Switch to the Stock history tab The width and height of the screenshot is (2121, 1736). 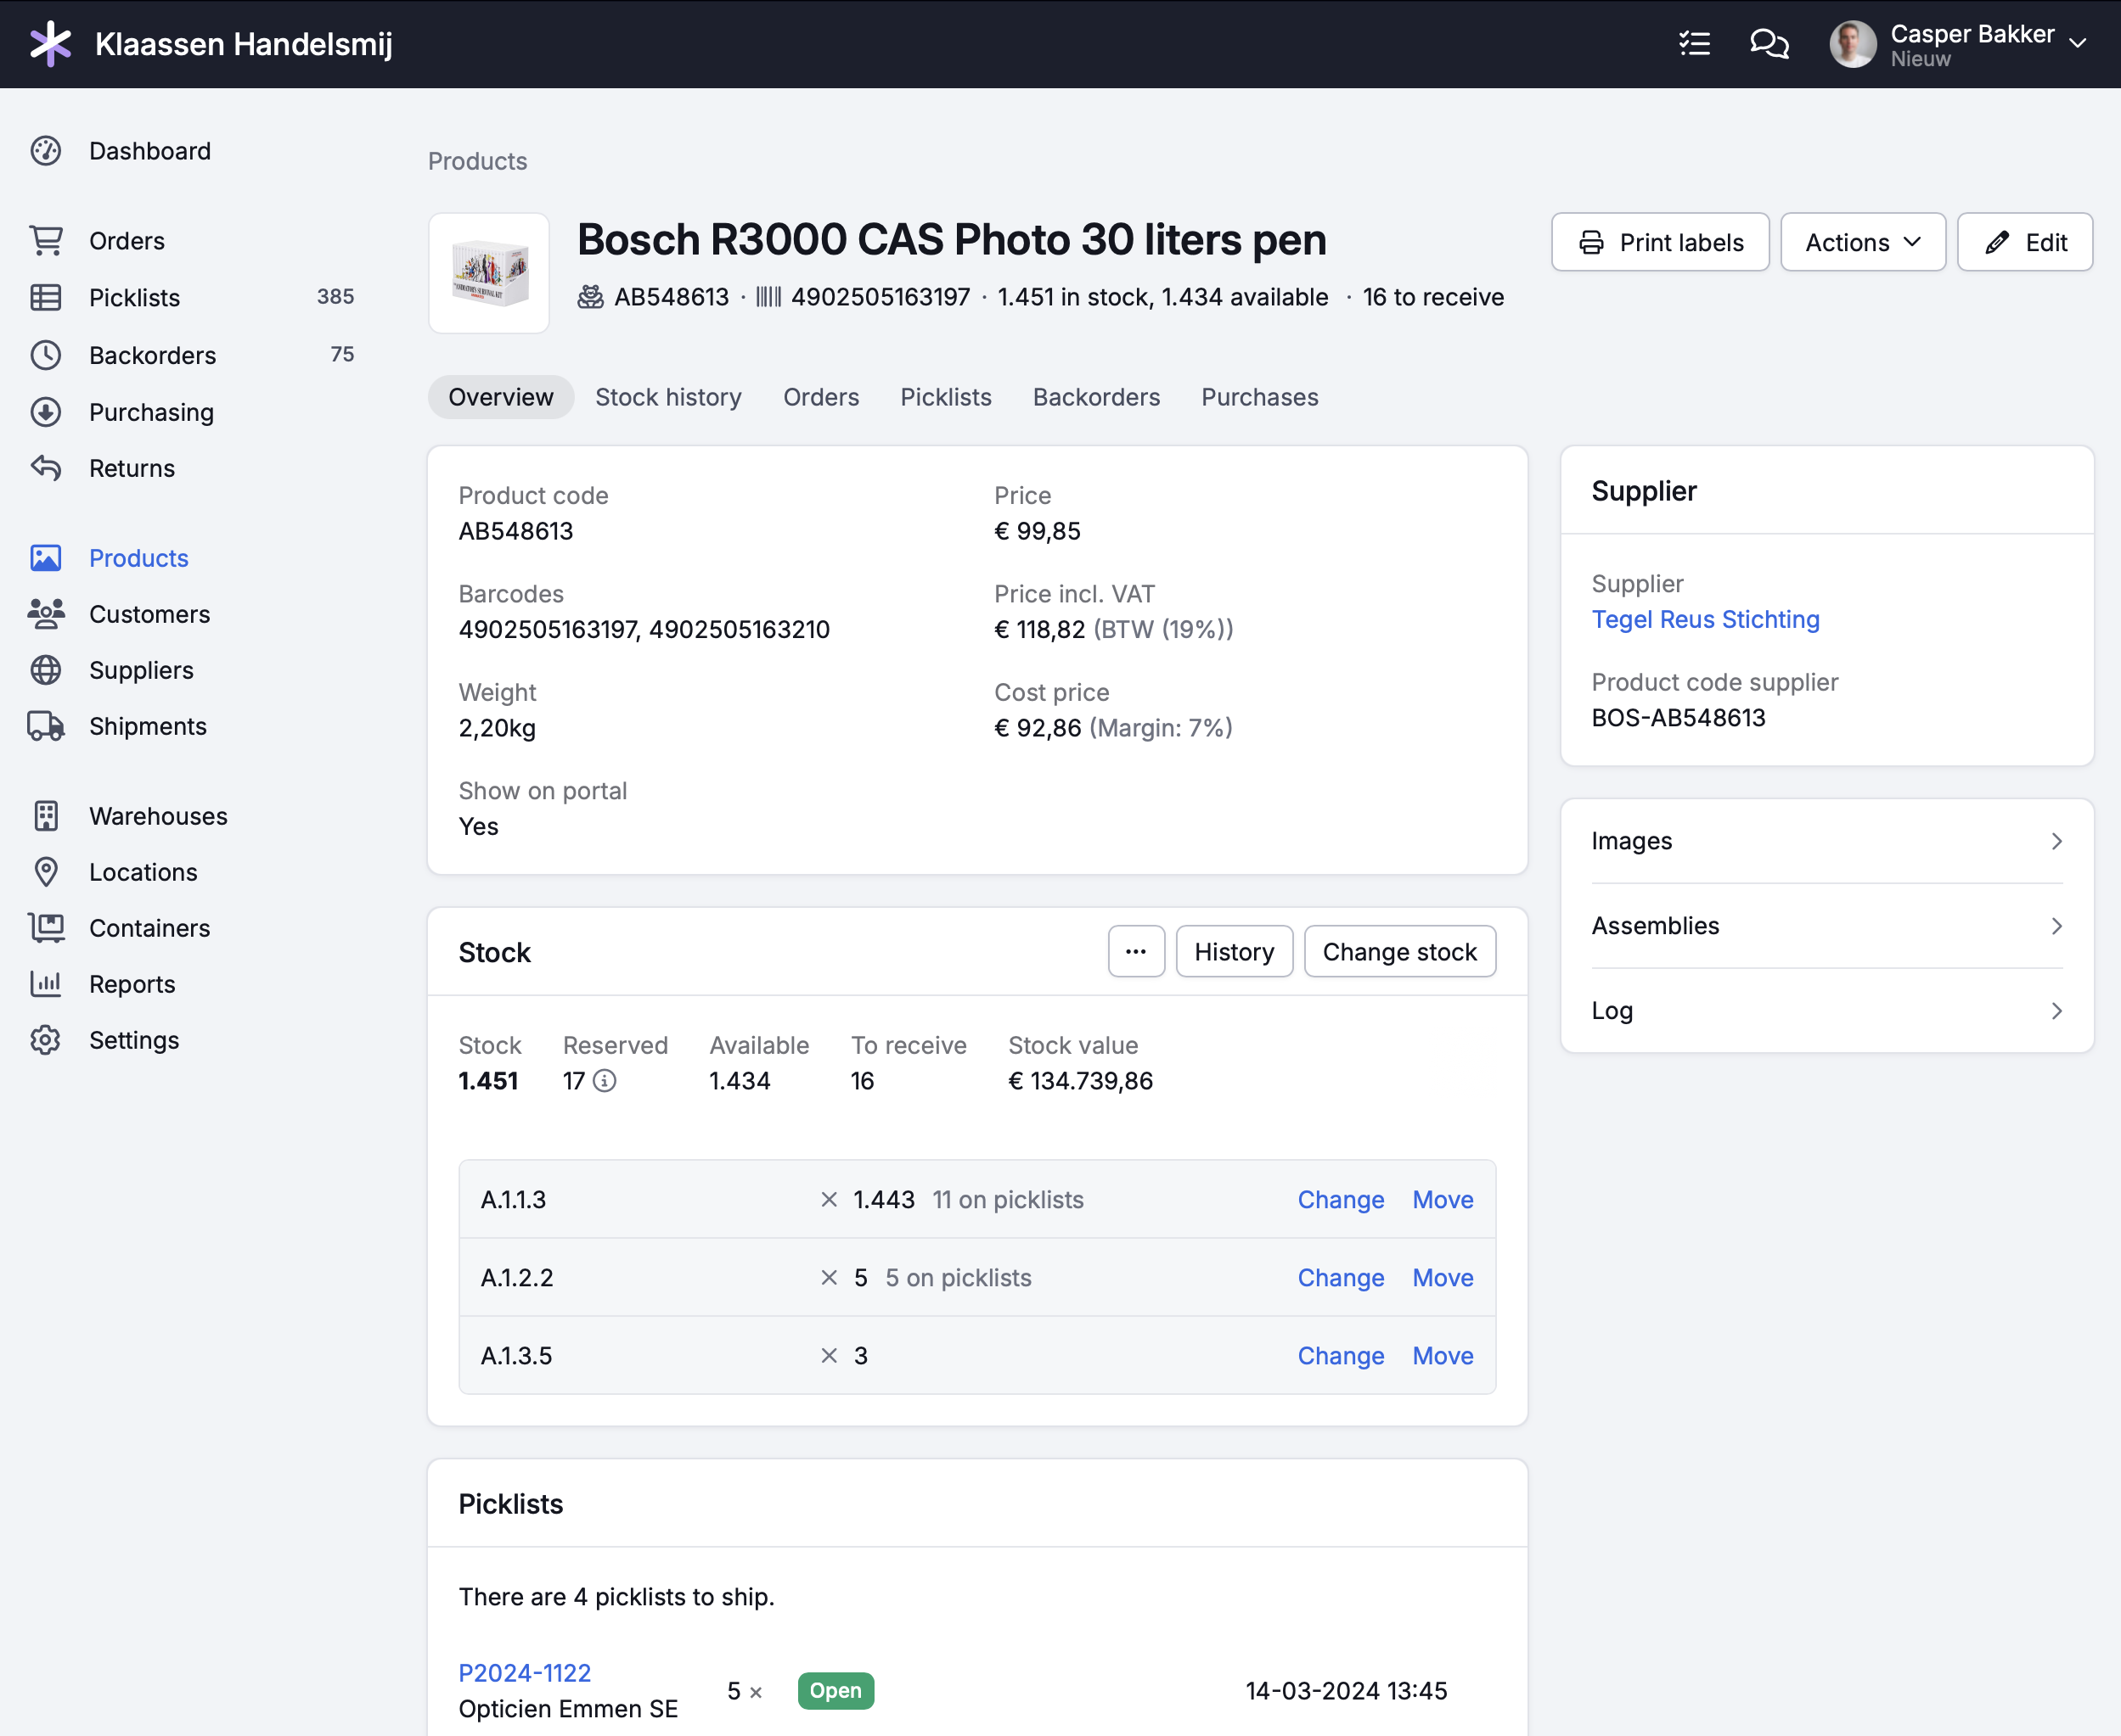coord(667,397)
